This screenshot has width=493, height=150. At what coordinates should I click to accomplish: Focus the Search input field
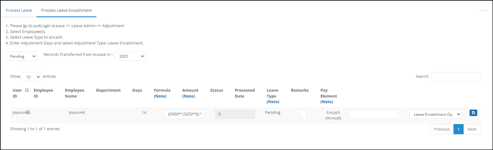click(456, 77)
